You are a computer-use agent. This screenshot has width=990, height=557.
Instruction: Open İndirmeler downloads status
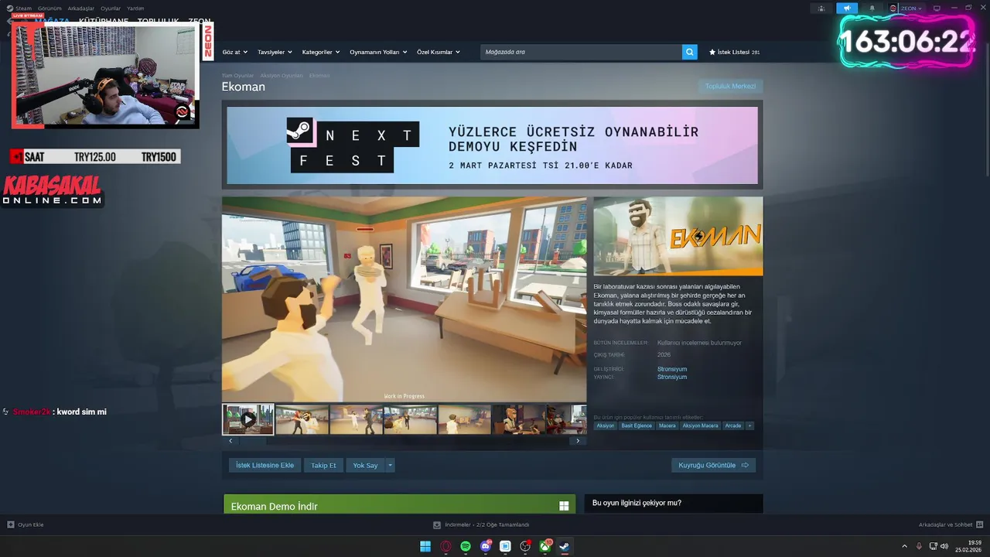click(x=481, y=525)
